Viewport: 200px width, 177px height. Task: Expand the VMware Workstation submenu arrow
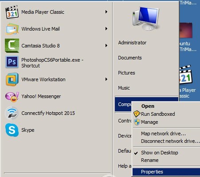[106, 79]
